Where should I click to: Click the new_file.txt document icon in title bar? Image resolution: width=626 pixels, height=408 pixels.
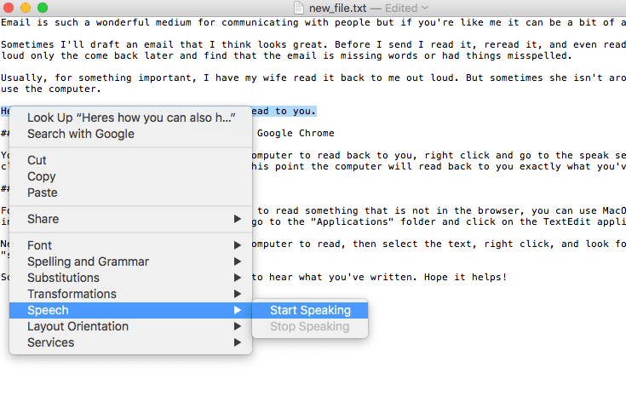(299, 8)
